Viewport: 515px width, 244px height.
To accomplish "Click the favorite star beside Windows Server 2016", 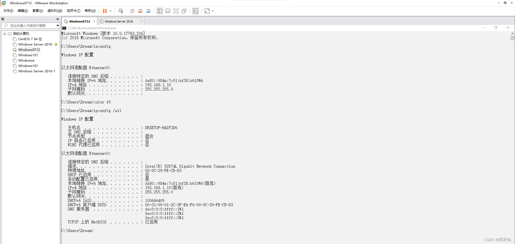I will [x=56, y=44].
